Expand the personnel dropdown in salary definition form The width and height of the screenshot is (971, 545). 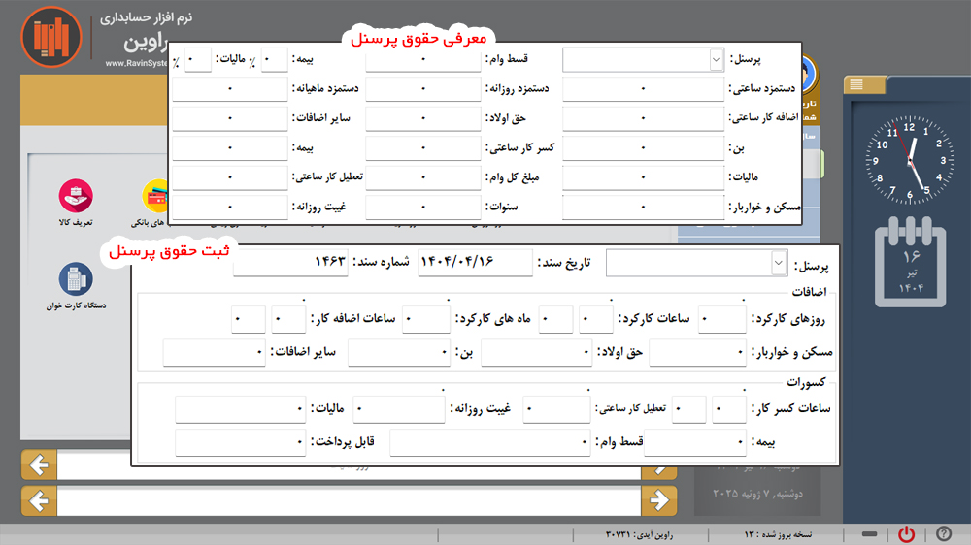point(717,60)
